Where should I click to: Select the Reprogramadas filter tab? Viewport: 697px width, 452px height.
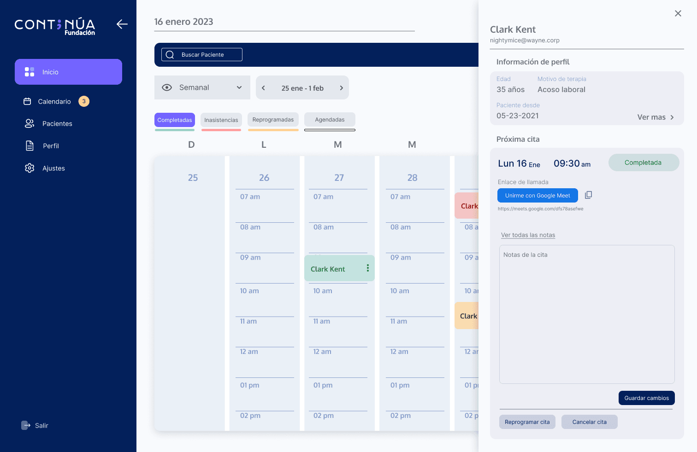point(273,119)
